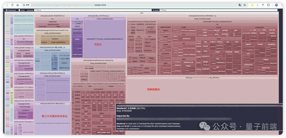Select the Gzip size radio button
This screenshot has width=286, height=138.
point(19,10)
